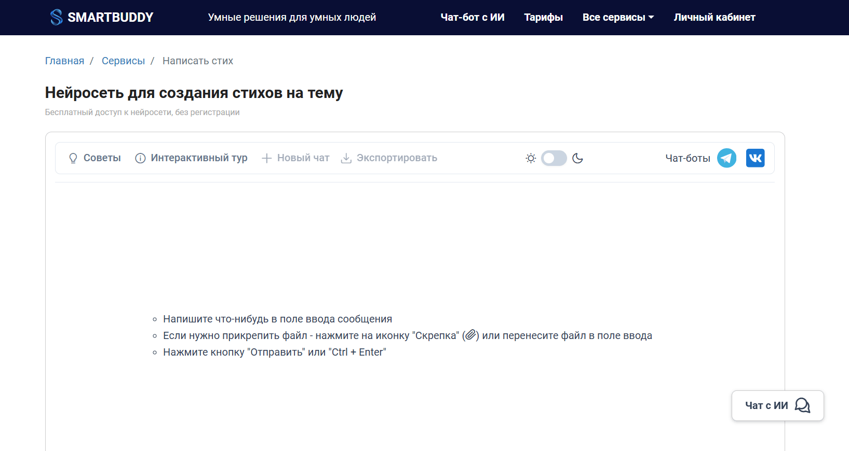This screenshot has width=849, height=451.
Task: Follow the Главная breadcrumb link
Action: (x=64, y=61)
